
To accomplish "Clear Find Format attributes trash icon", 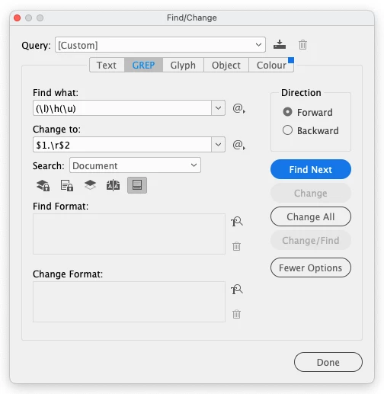I will click(236, 246).
